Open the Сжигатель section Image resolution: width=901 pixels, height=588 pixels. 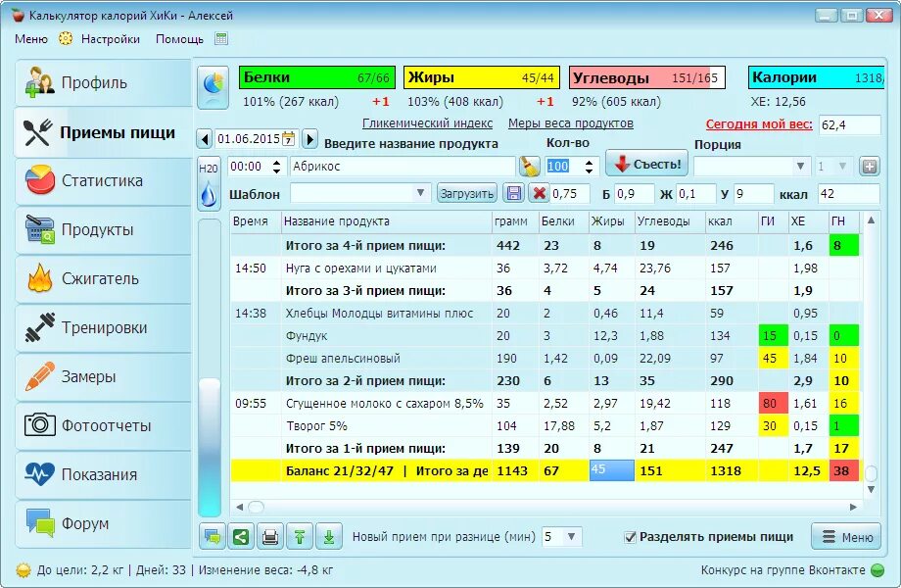coord(104,278)
